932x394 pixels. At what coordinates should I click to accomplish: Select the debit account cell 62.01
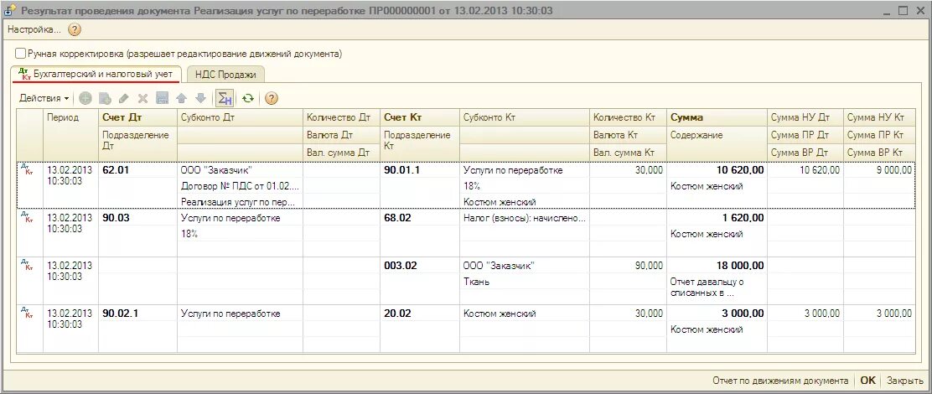138,170
